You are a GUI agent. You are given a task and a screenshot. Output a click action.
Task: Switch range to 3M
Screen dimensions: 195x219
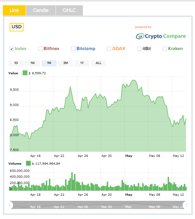(66, 63)
